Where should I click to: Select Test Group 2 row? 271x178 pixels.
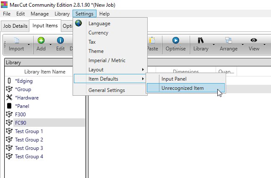[29, 140]
